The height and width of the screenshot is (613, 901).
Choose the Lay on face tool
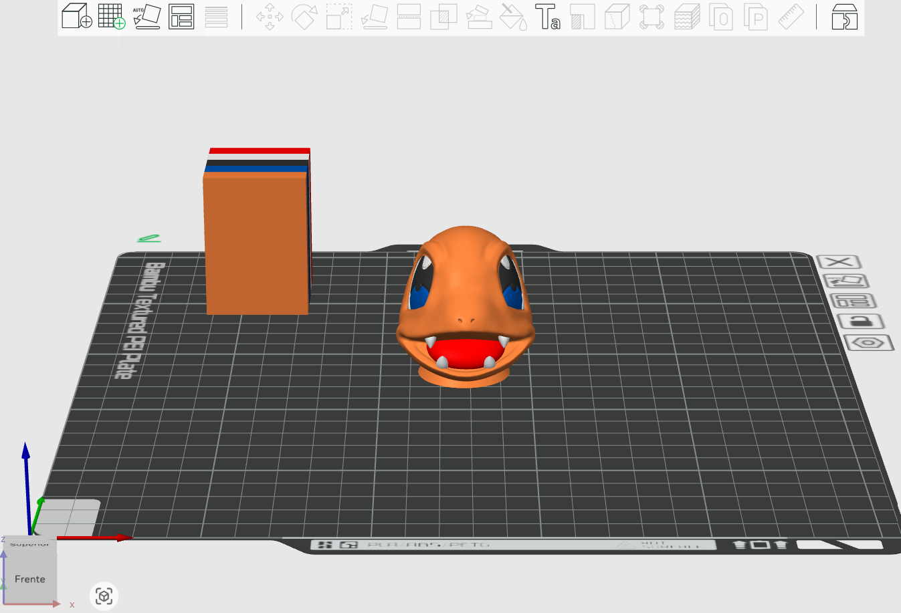pyautogui.click(x=375, y=16)
